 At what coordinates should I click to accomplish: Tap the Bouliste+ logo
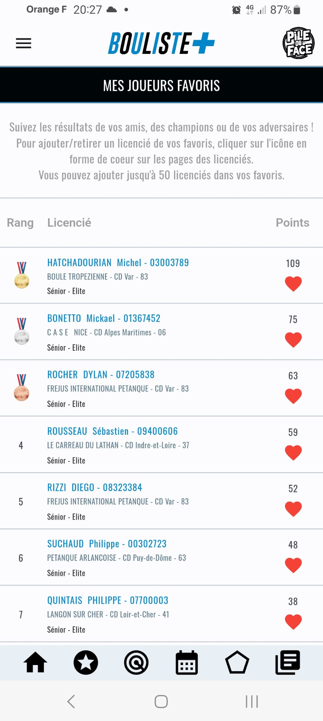tap(161, 43)
